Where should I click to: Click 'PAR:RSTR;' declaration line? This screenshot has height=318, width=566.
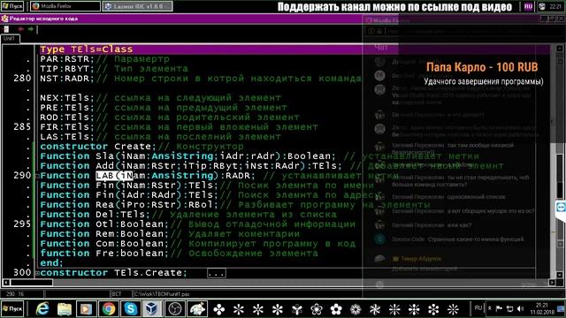[x=67, y=59]
